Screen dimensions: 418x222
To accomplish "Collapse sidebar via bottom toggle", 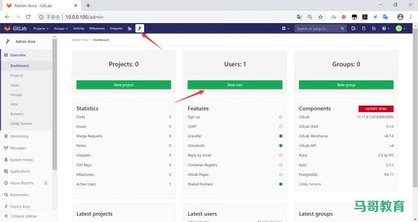I will 20,216.
